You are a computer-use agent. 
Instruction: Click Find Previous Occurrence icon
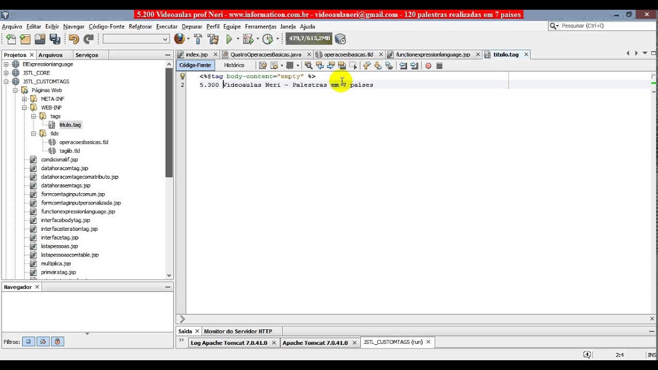click(320, 66)
